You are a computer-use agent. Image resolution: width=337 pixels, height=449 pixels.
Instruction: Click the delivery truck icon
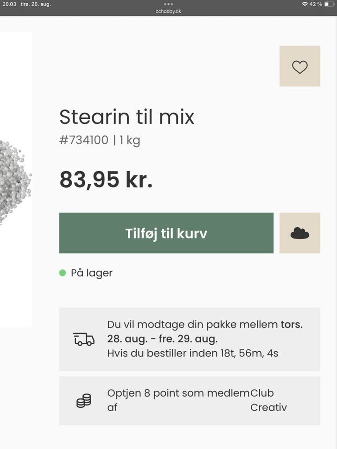(x=84, y=339)
